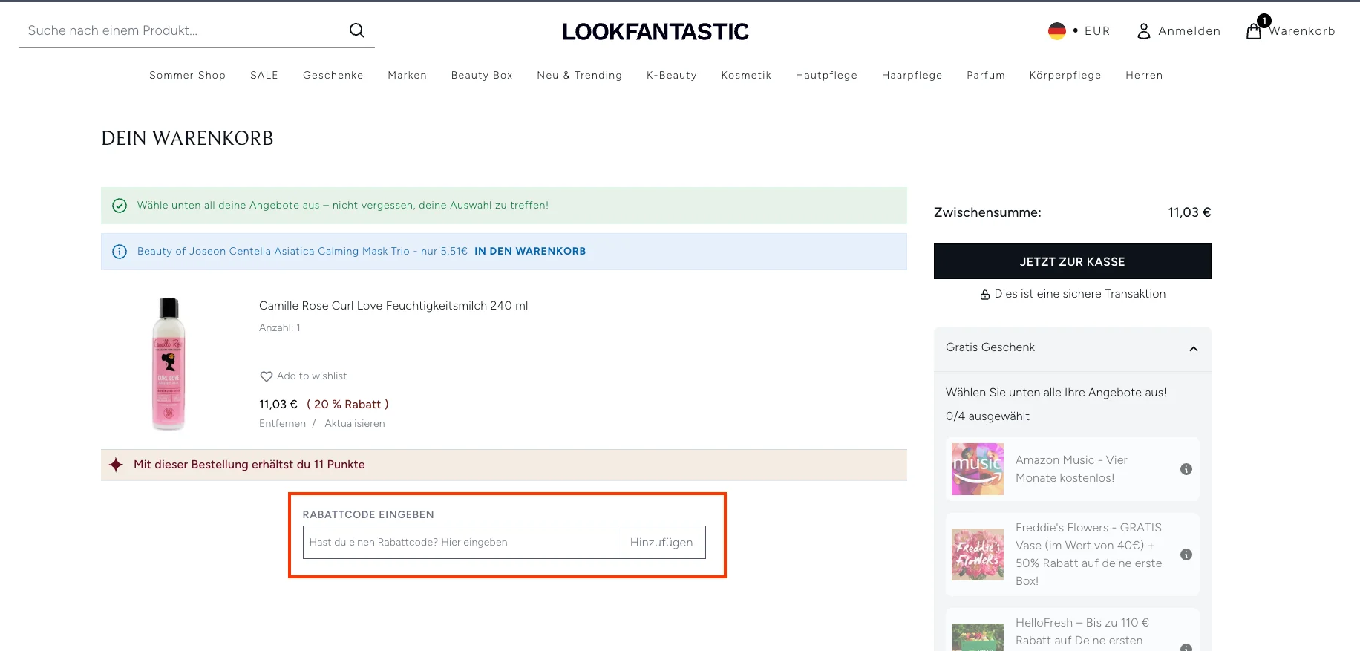Click 'Anzahl: 1' quantity text
The height and width of the screenshot is (651, 1360).
(x=280, y=328)
